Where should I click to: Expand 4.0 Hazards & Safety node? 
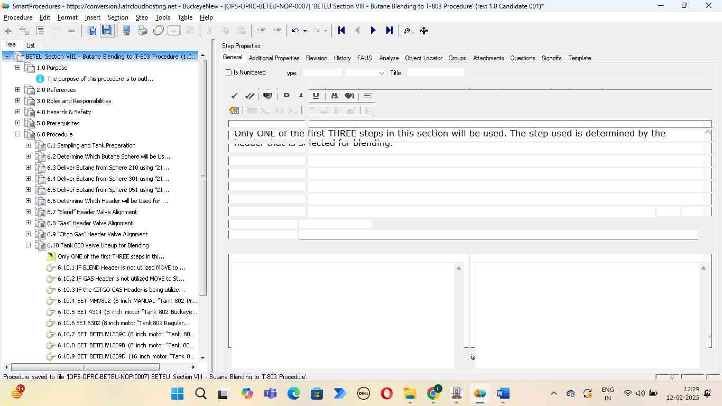coord(17,112)
